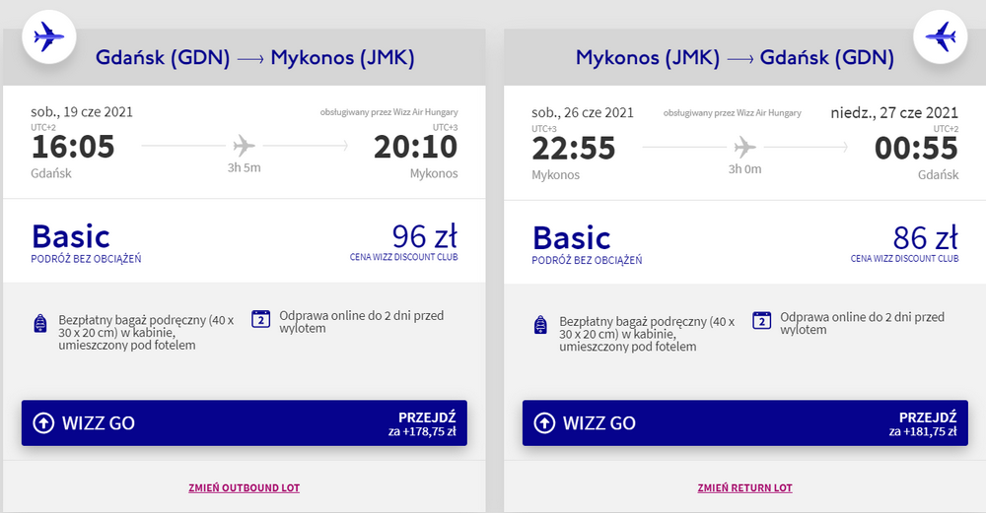Click the upgrade arrow icon on return WIZZ GO
986x513 pixels.
click(x=544, y=422)
